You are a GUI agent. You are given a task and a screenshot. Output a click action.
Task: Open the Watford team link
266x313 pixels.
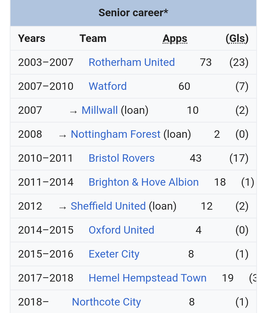[108, 86]
